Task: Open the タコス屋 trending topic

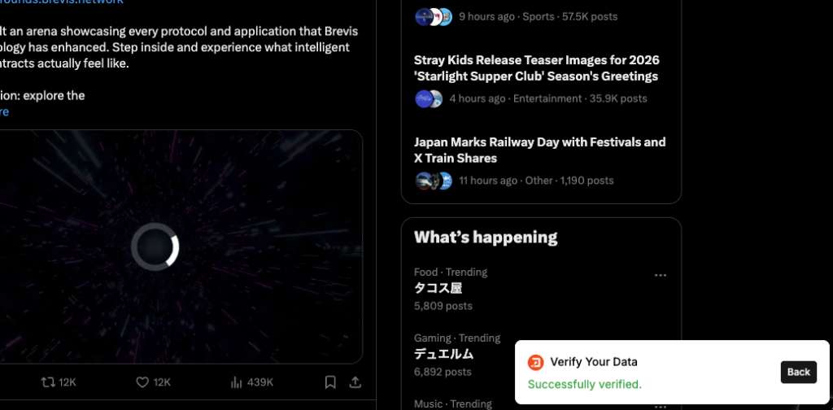Action: tap(438, 288)
